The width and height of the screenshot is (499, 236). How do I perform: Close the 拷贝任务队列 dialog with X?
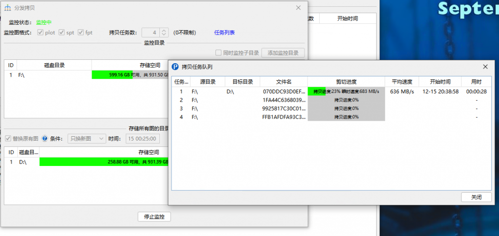[x=485, y=67]
